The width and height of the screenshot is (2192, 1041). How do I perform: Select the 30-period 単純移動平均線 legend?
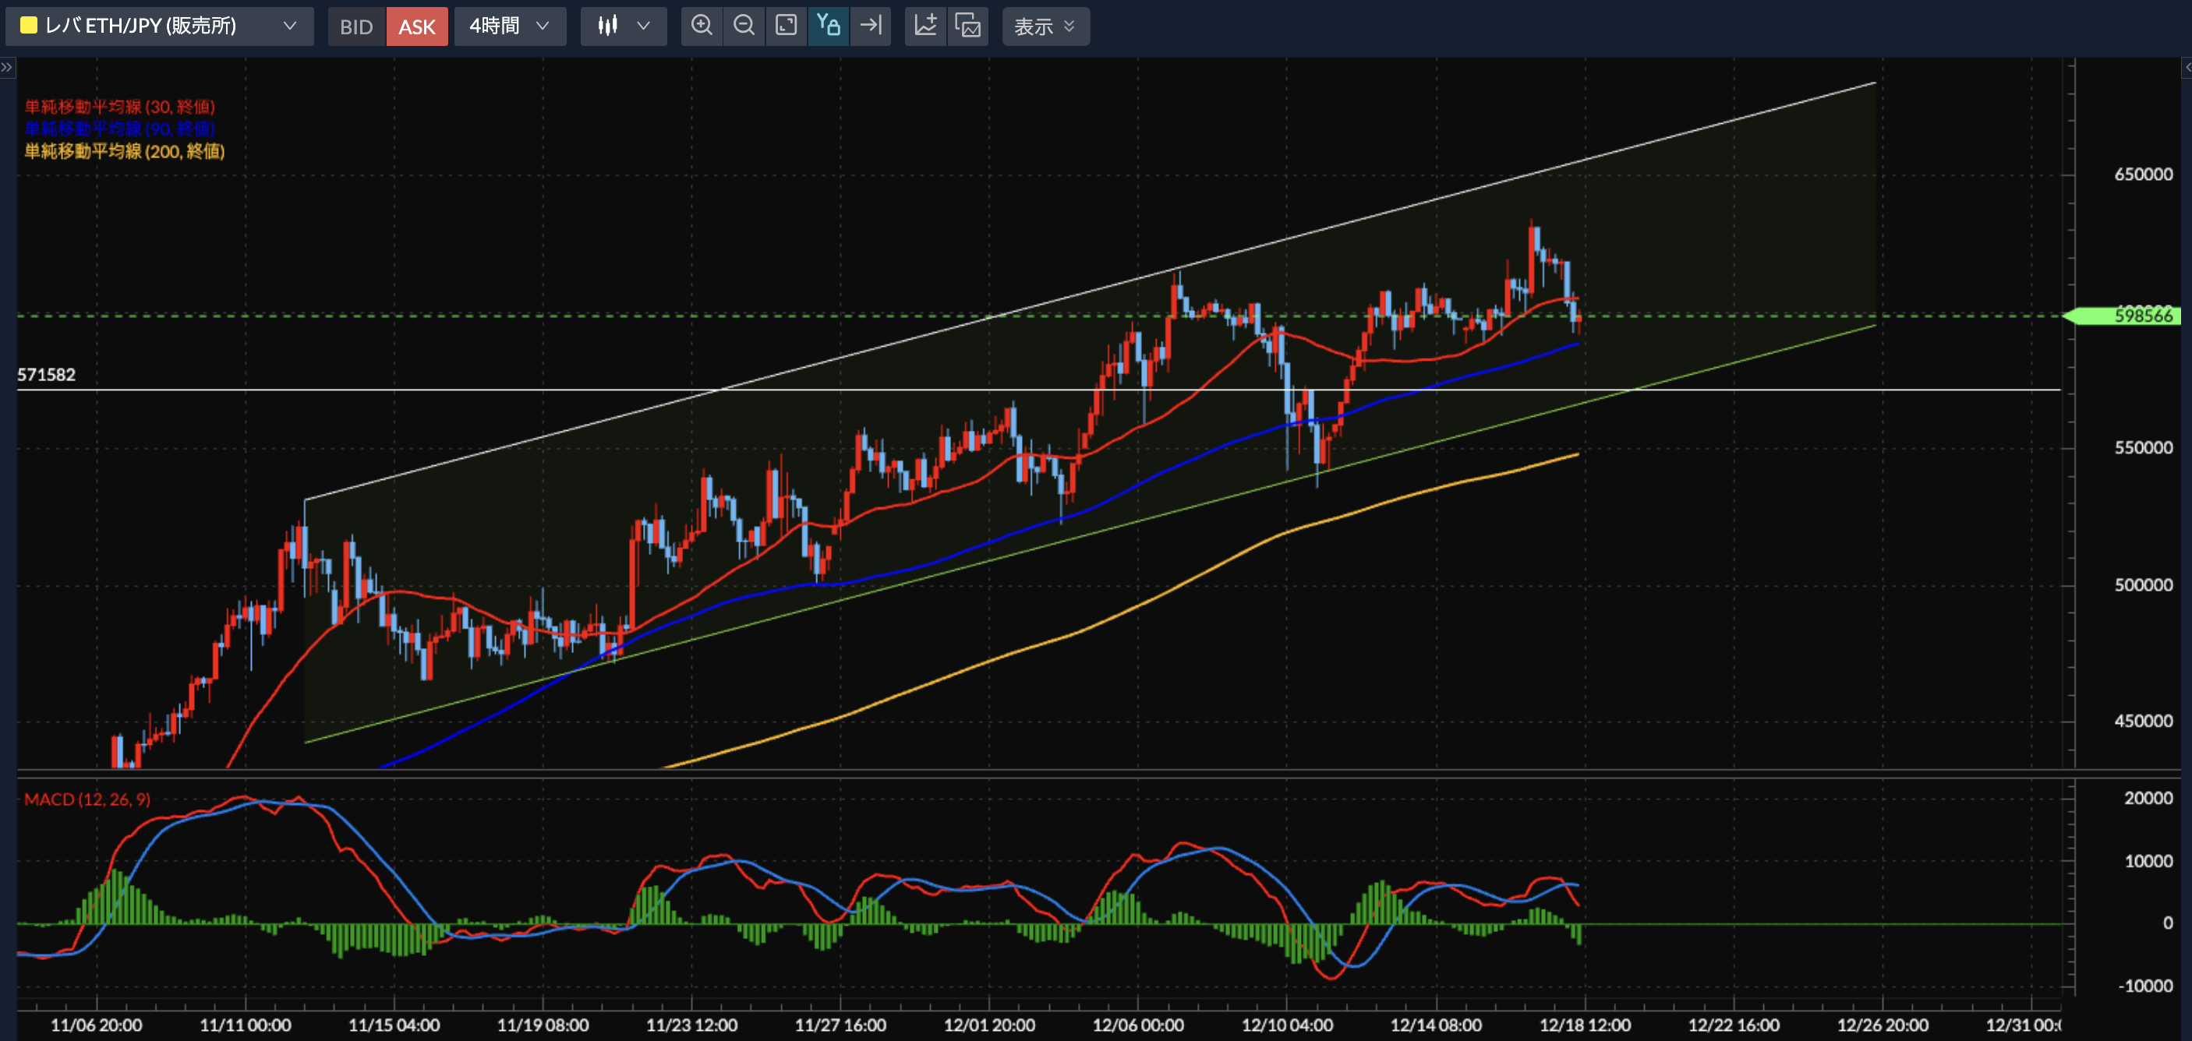[119, 106]
